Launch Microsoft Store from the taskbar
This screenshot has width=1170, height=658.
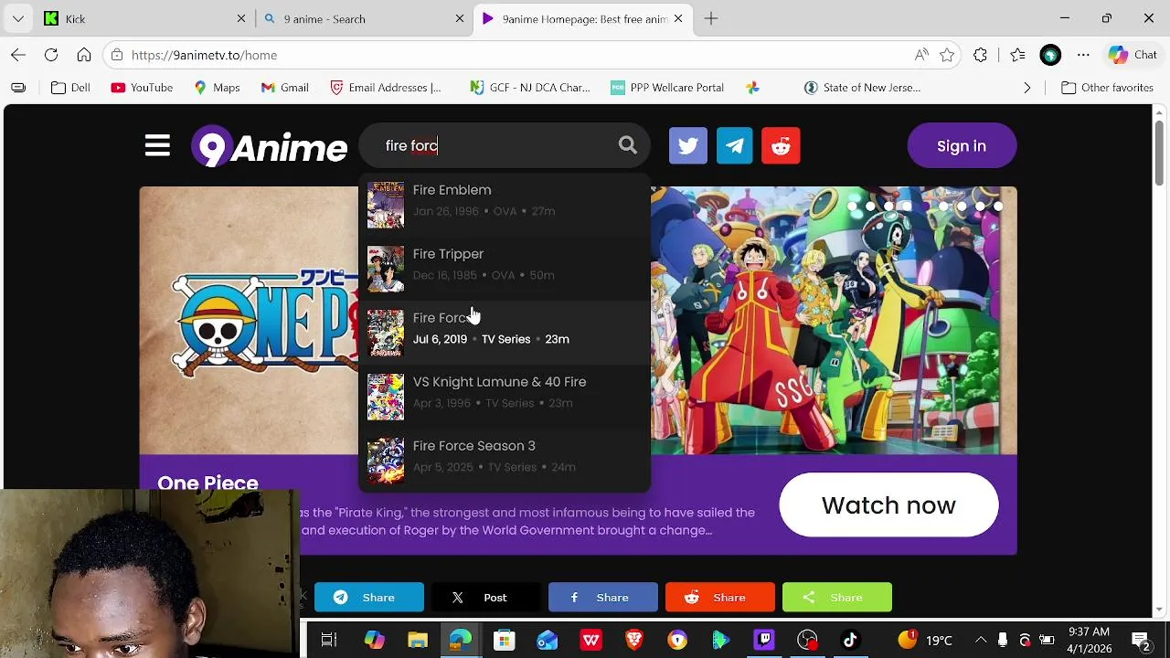click(x=505, y=640)
